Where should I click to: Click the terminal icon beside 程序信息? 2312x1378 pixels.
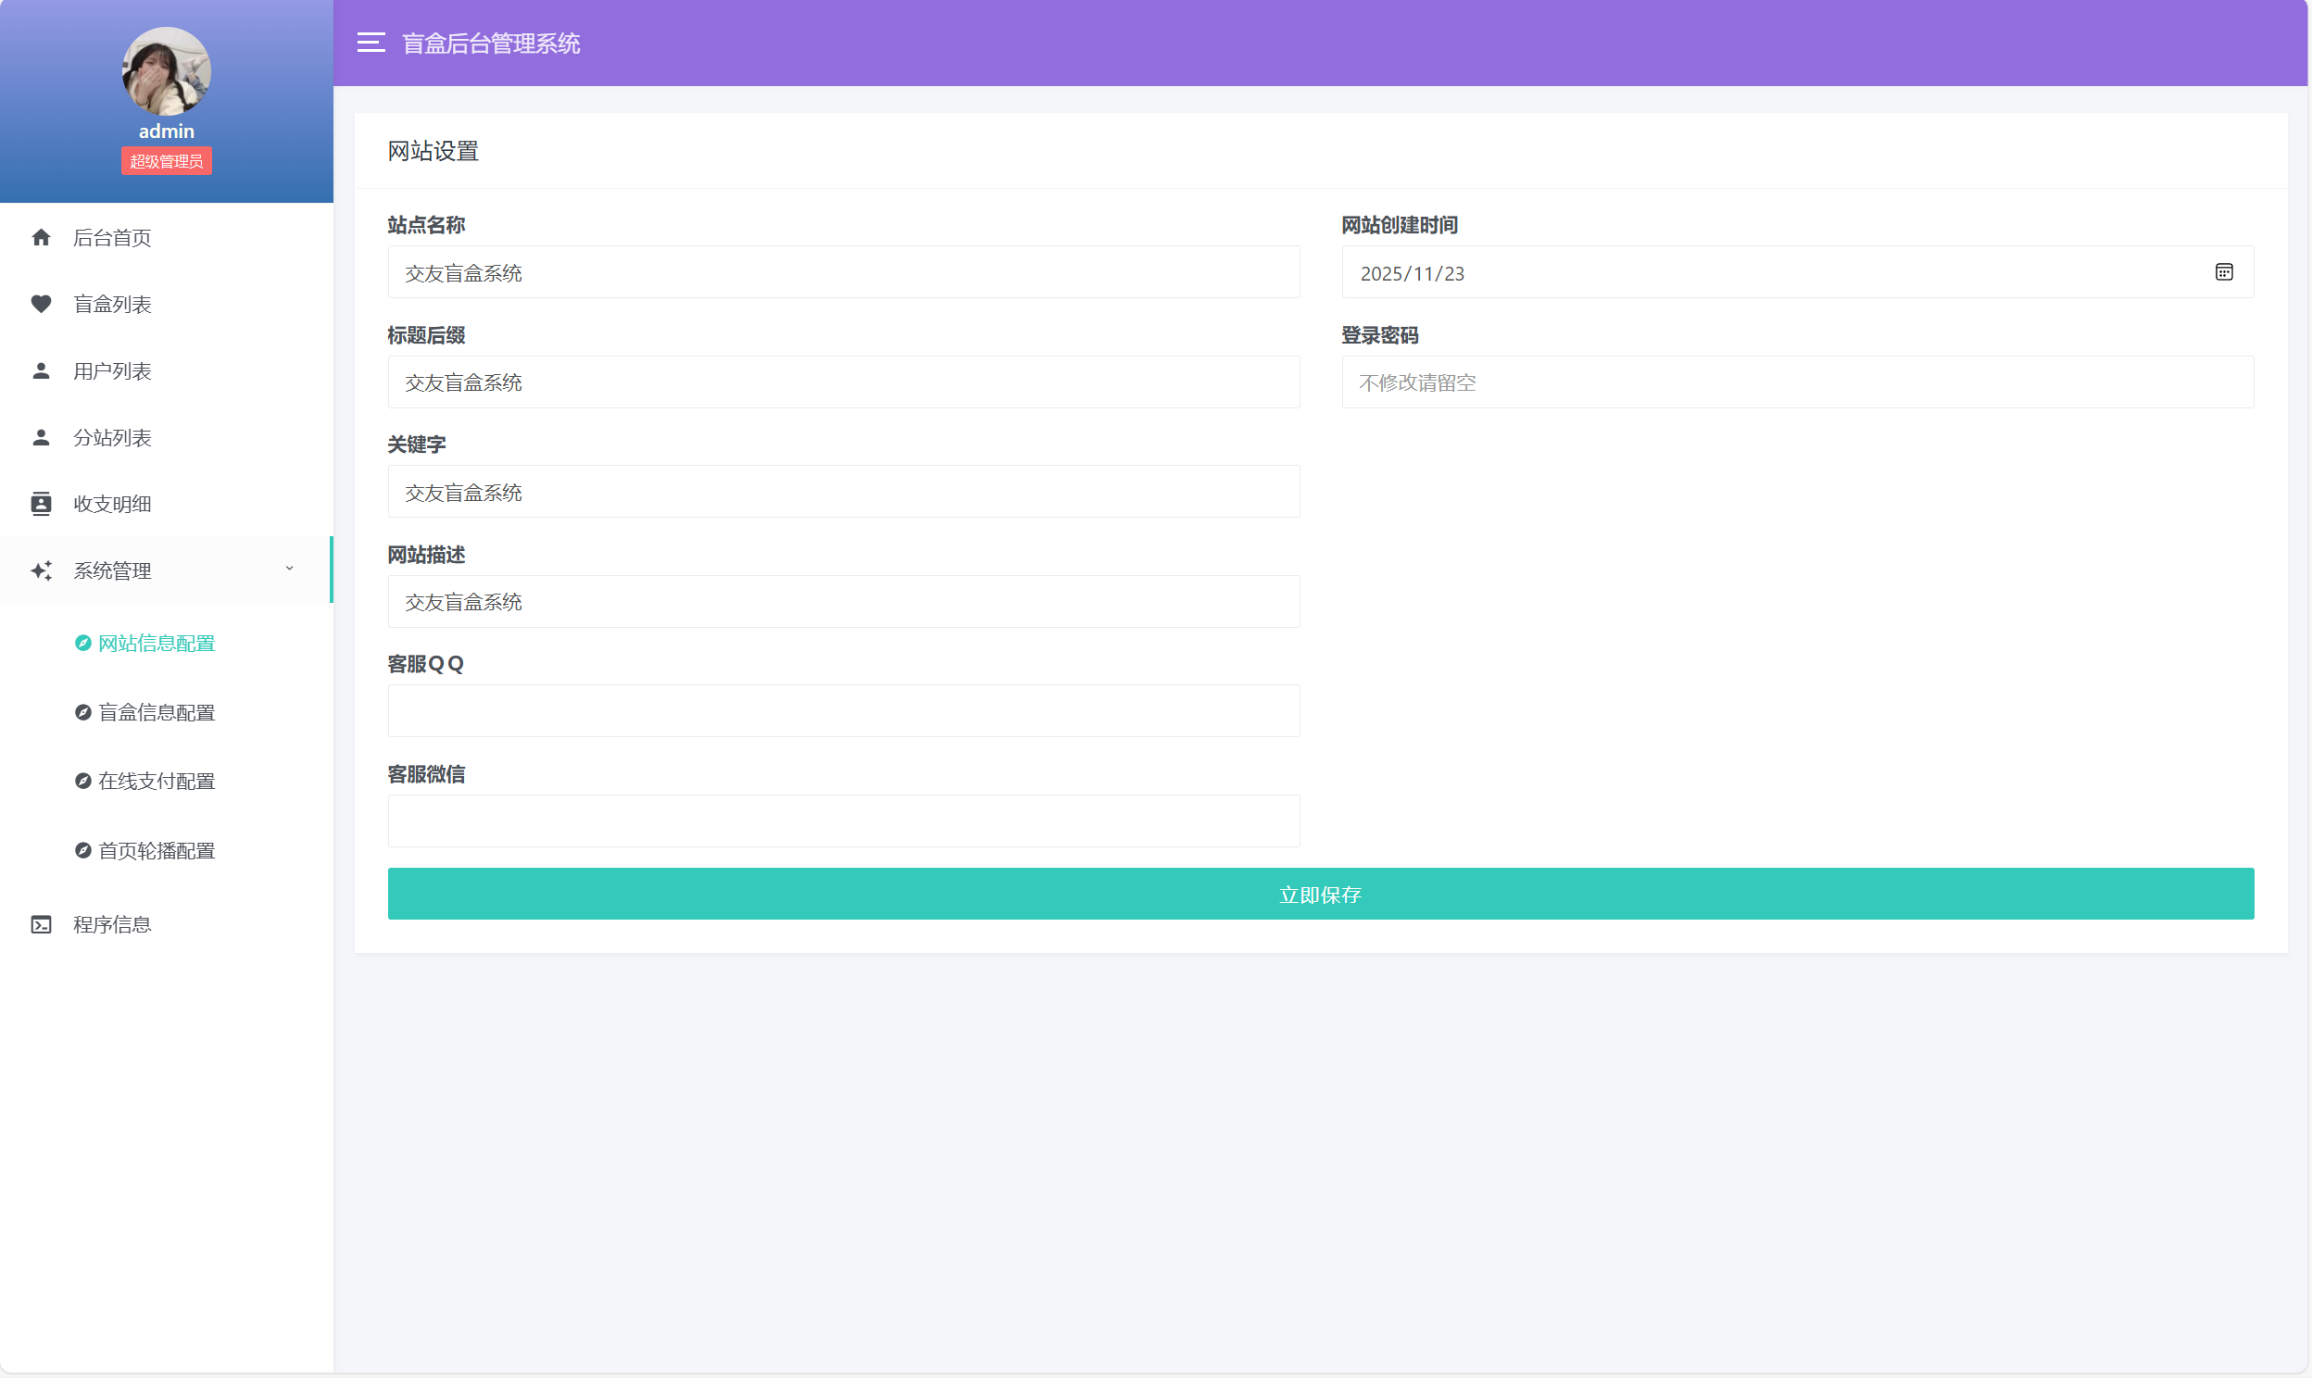pyautogui.click(x=41, y=924)
